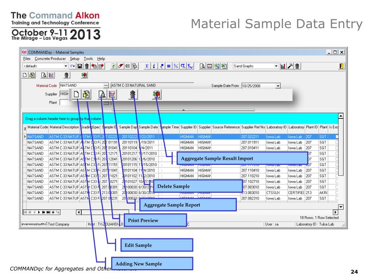Viewport: 373px width, 279px height.
Task: Toggle Is Exc checkbox for row 207.010411
Action: (x=337, y=148)
